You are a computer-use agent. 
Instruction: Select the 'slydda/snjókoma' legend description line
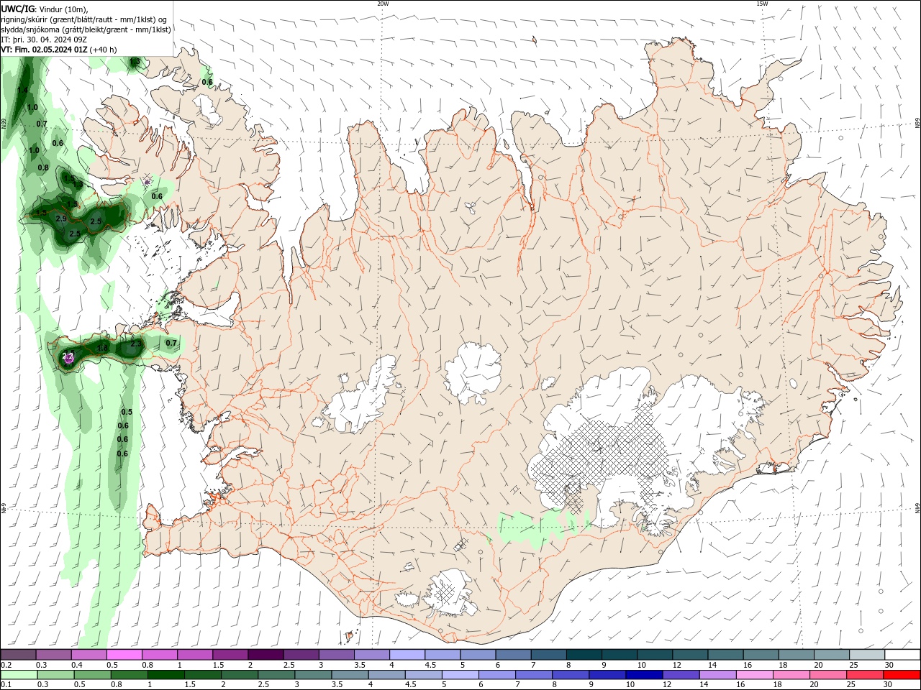86,29
